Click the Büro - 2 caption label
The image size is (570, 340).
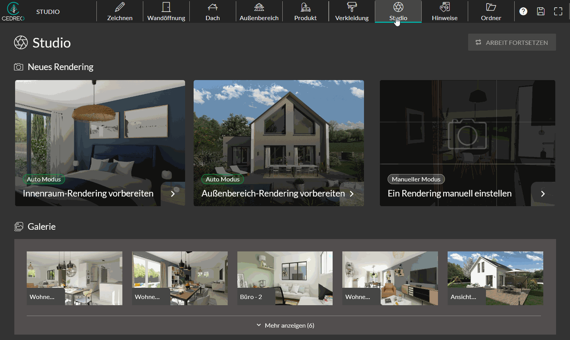click(x=251, y=297)
